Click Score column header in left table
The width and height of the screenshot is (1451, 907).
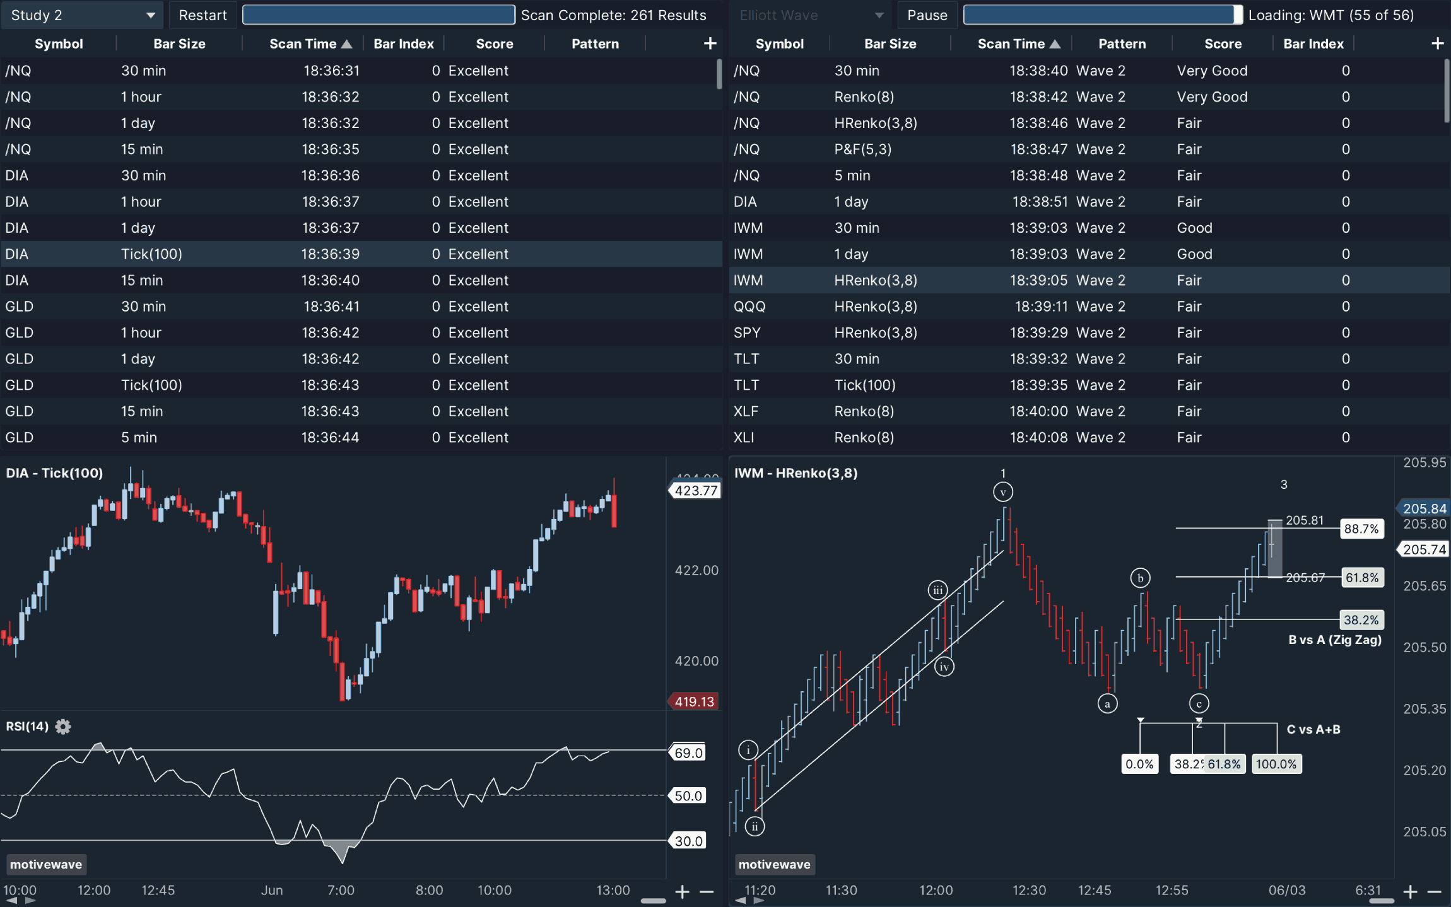click(x=494, y=44)
